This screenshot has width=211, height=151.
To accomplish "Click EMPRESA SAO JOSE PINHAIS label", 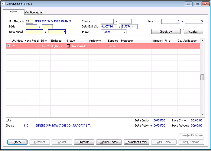I will point(53,22).
